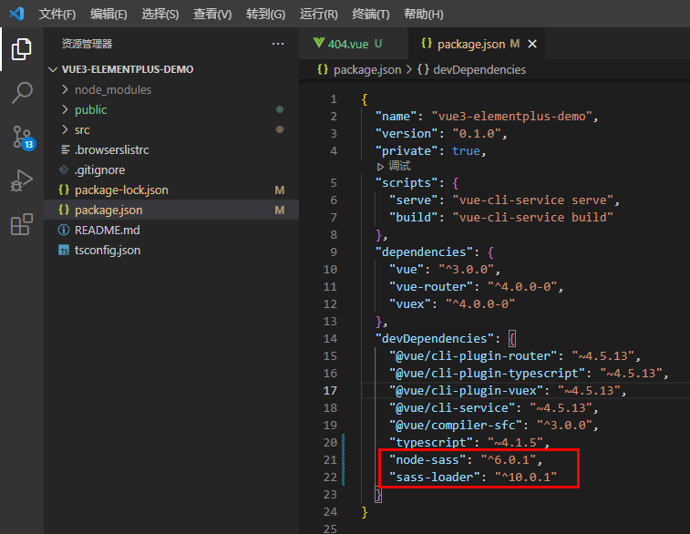Open the Explorer more actions ellipsis
The height and width of the screenshot is (534, 690).
click(x=278, y=44)
